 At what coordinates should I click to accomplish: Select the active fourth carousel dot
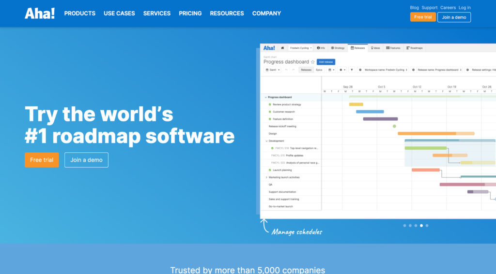pos(421,226)
